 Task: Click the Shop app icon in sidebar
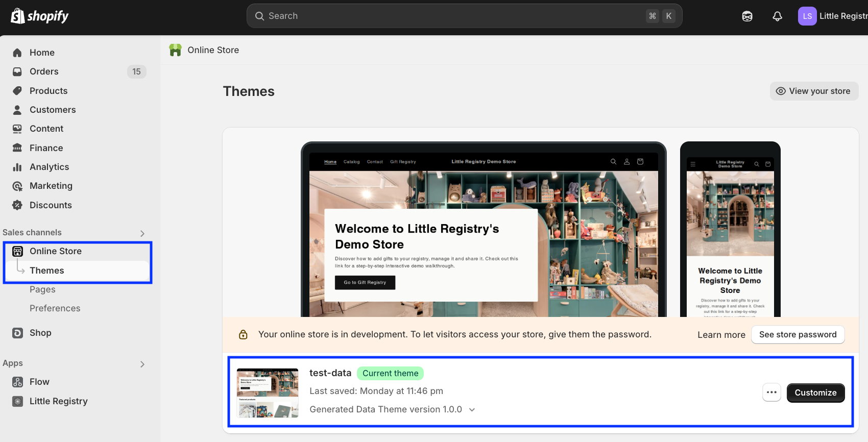point(17,333)
